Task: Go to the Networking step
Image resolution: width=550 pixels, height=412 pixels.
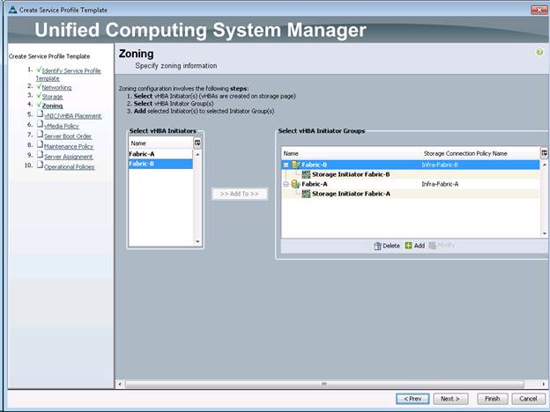Action: [x=56, y=87]
